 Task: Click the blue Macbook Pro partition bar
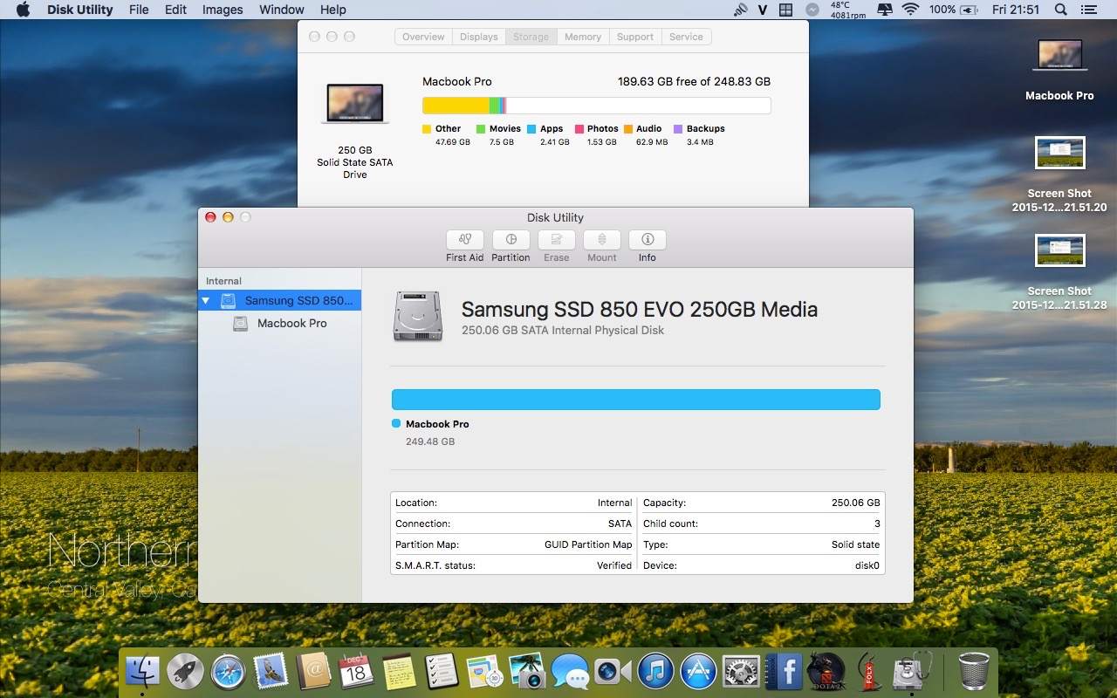coord(635,400)
